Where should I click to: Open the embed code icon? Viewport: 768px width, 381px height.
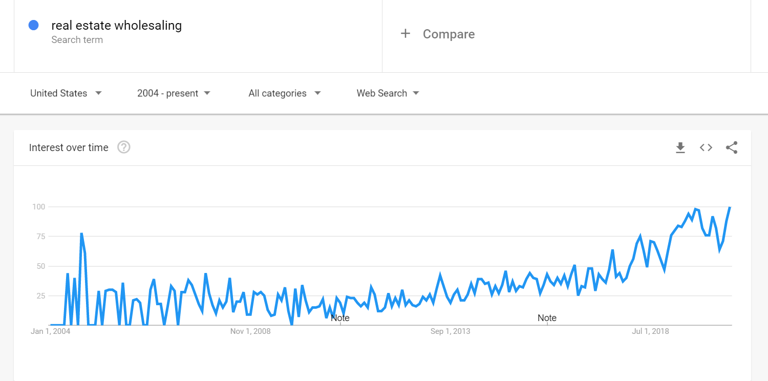point(706,147)
